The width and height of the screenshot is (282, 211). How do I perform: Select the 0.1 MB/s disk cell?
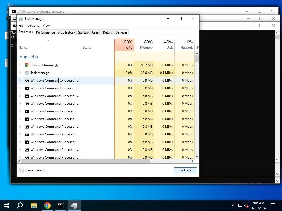[164, 73]
